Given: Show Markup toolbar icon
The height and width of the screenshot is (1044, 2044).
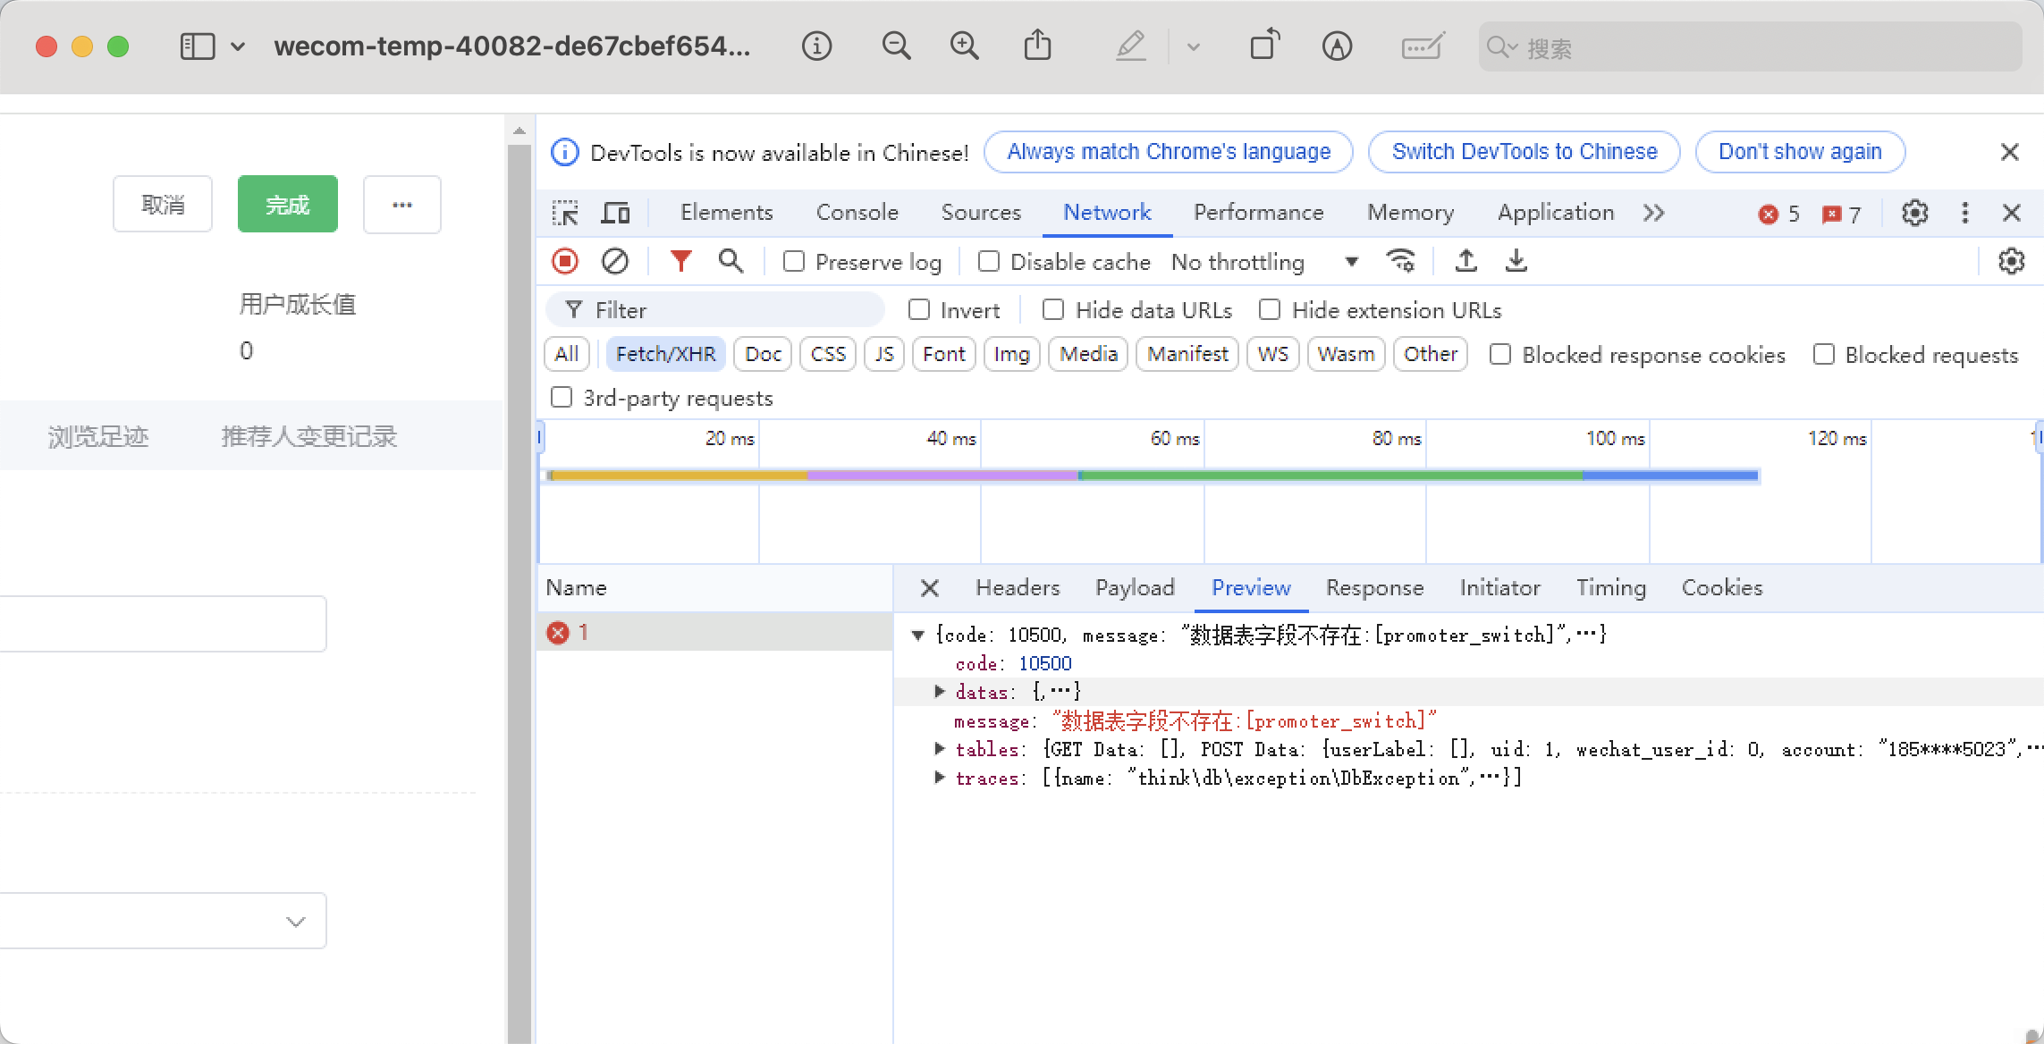Looking at the screenshot, I should click(x=1337, y=46).
